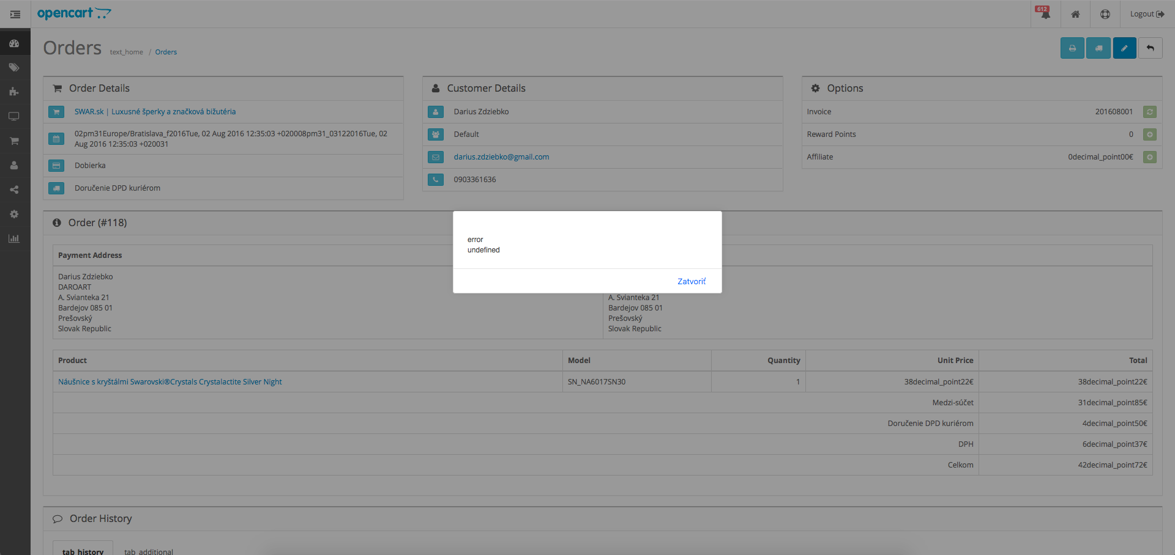The image size is (1175, 555).
Task: Add Affiliate commission using its plus button
Action: point(1150,157)
